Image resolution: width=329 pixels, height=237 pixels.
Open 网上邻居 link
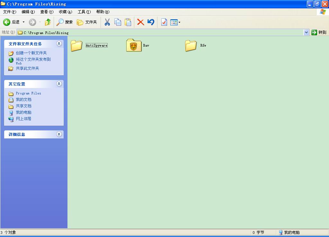point(23,119)
